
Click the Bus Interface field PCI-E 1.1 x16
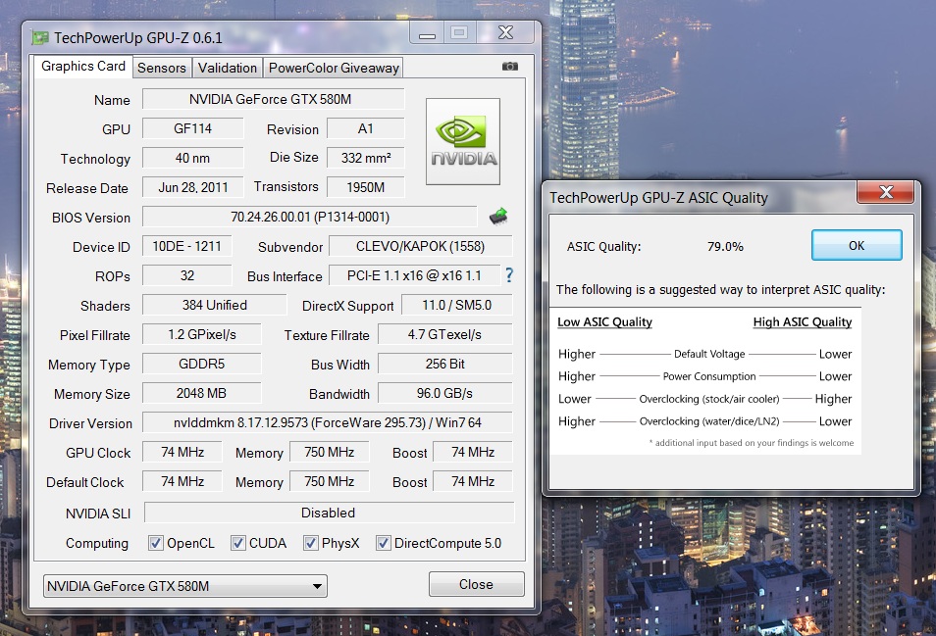(x=414, y=275)
